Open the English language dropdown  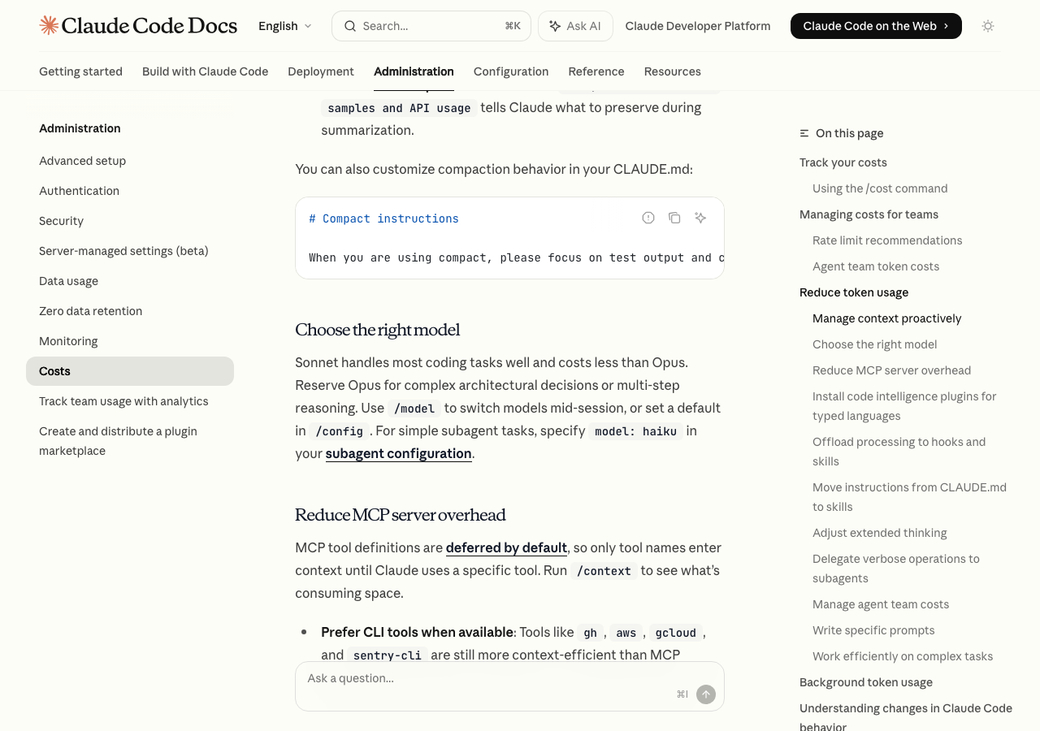(284, 26)
